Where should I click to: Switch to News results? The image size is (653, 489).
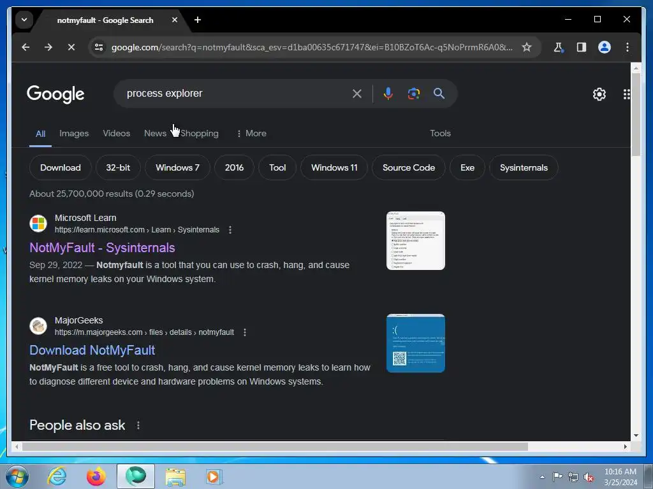(155, 134)
